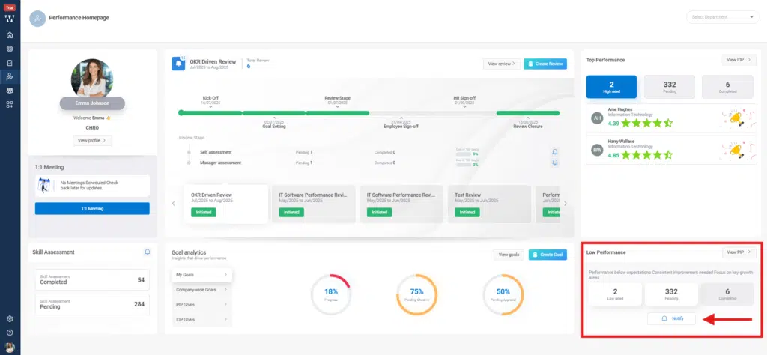Select the PIP Goals tab
This screenshot has height=355, width=767.
pyautogui.click(x=201, y=304)
